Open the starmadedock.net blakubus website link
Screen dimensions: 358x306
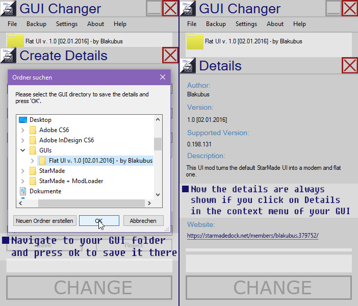(252, 236)
